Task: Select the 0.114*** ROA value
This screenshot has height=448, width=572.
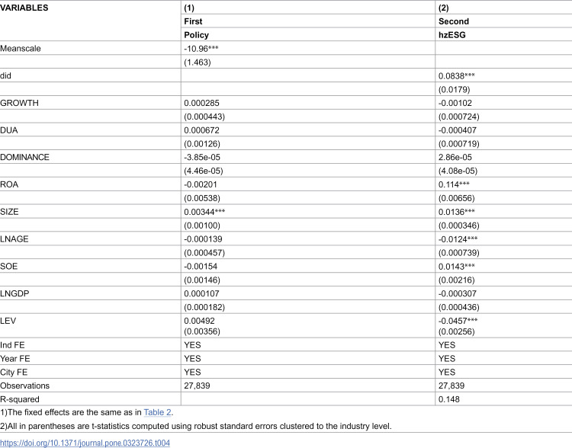Action: coord(454,184)
